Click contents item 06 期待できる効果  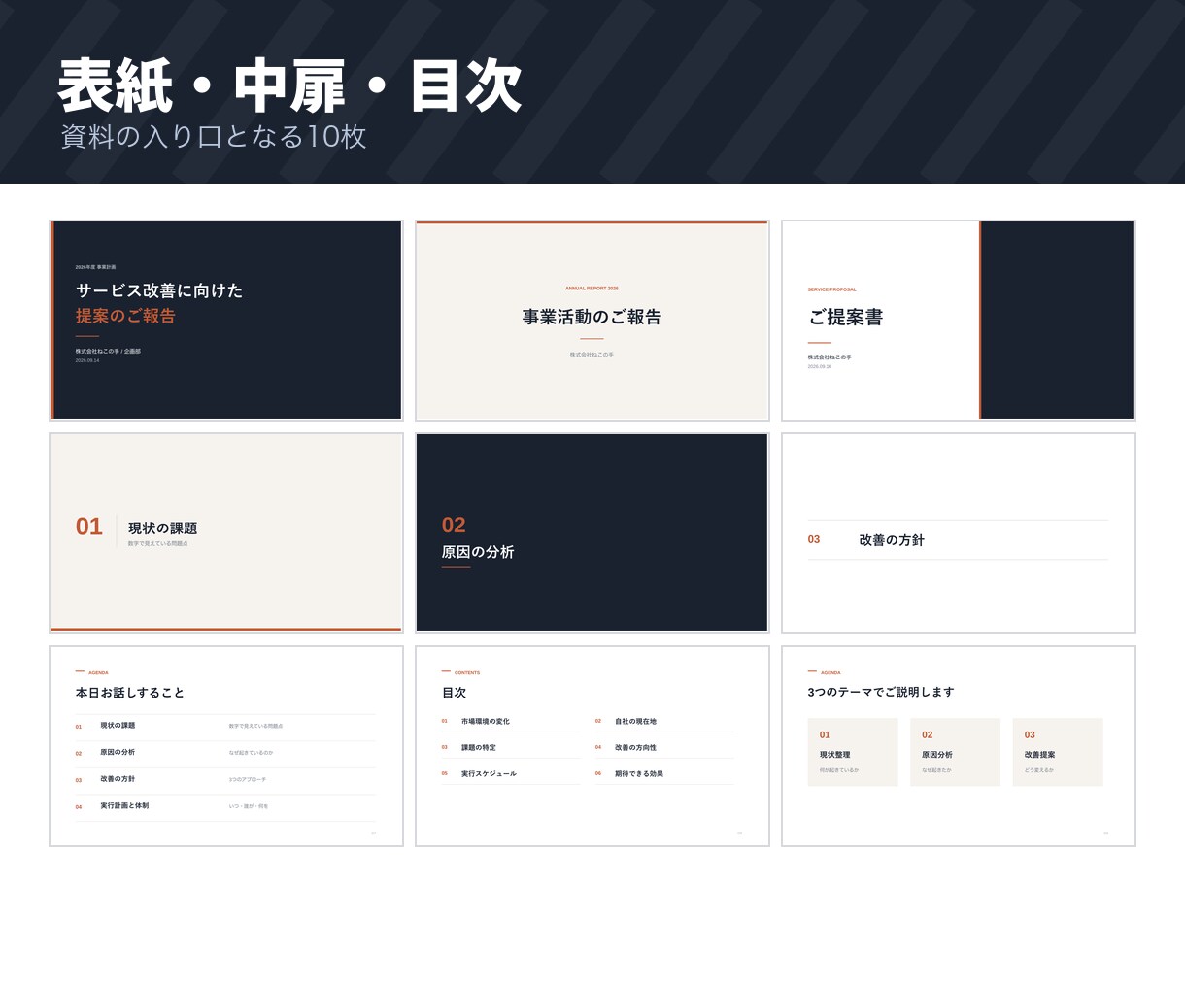coord(664,774)
